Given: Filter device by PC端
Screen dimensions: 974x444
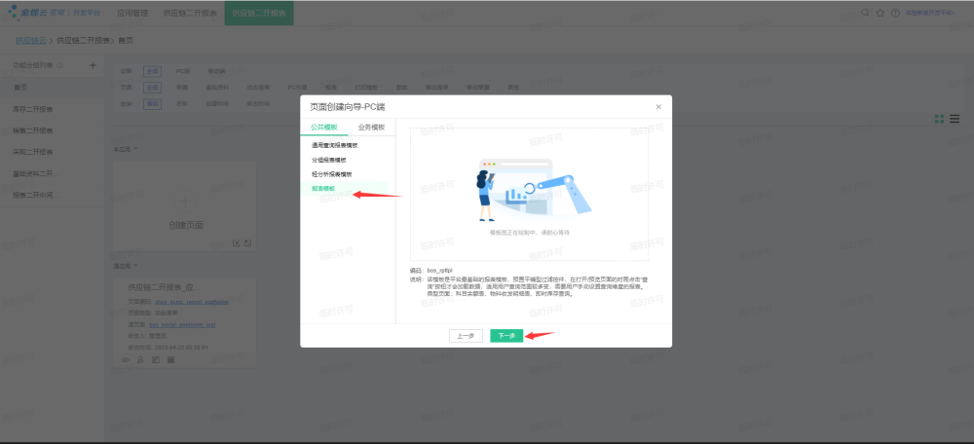Looking at the screenshot, I should (183, 71).
